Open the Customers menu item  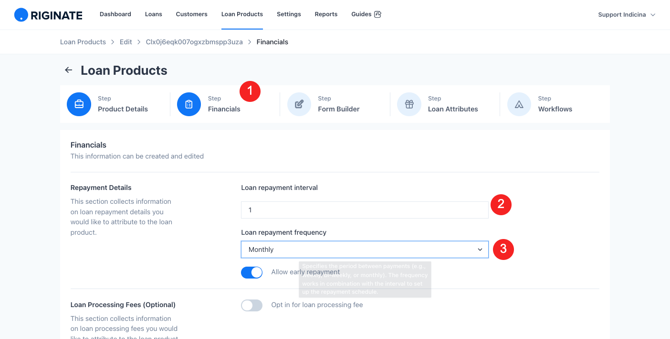[x=192, y=14]
